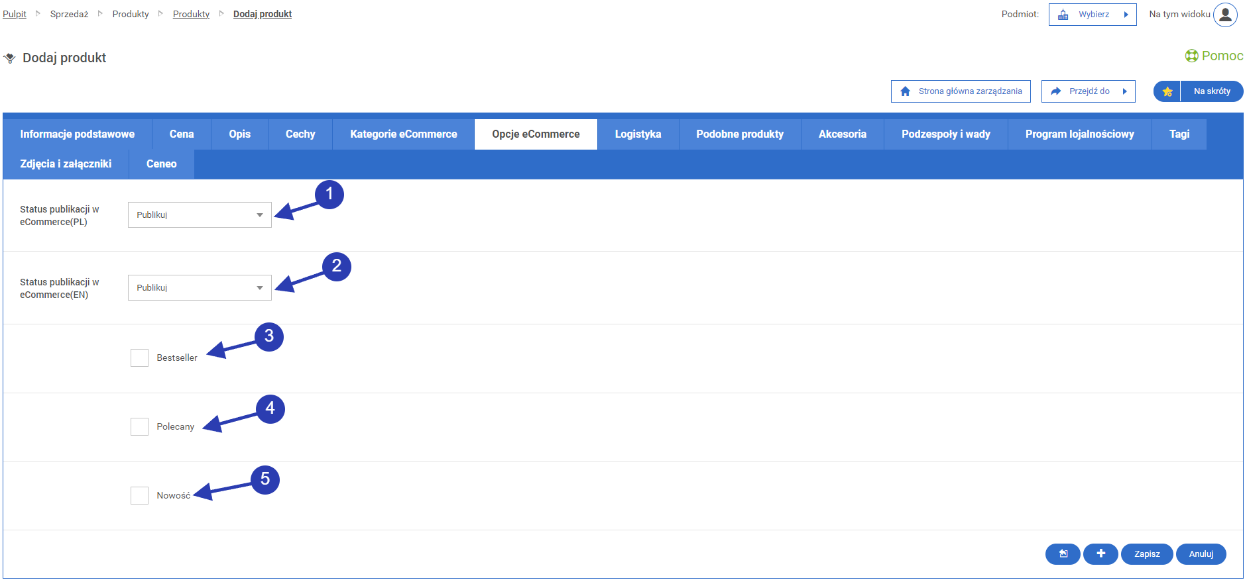Click the user profile avatar icon

[1225, 15]
